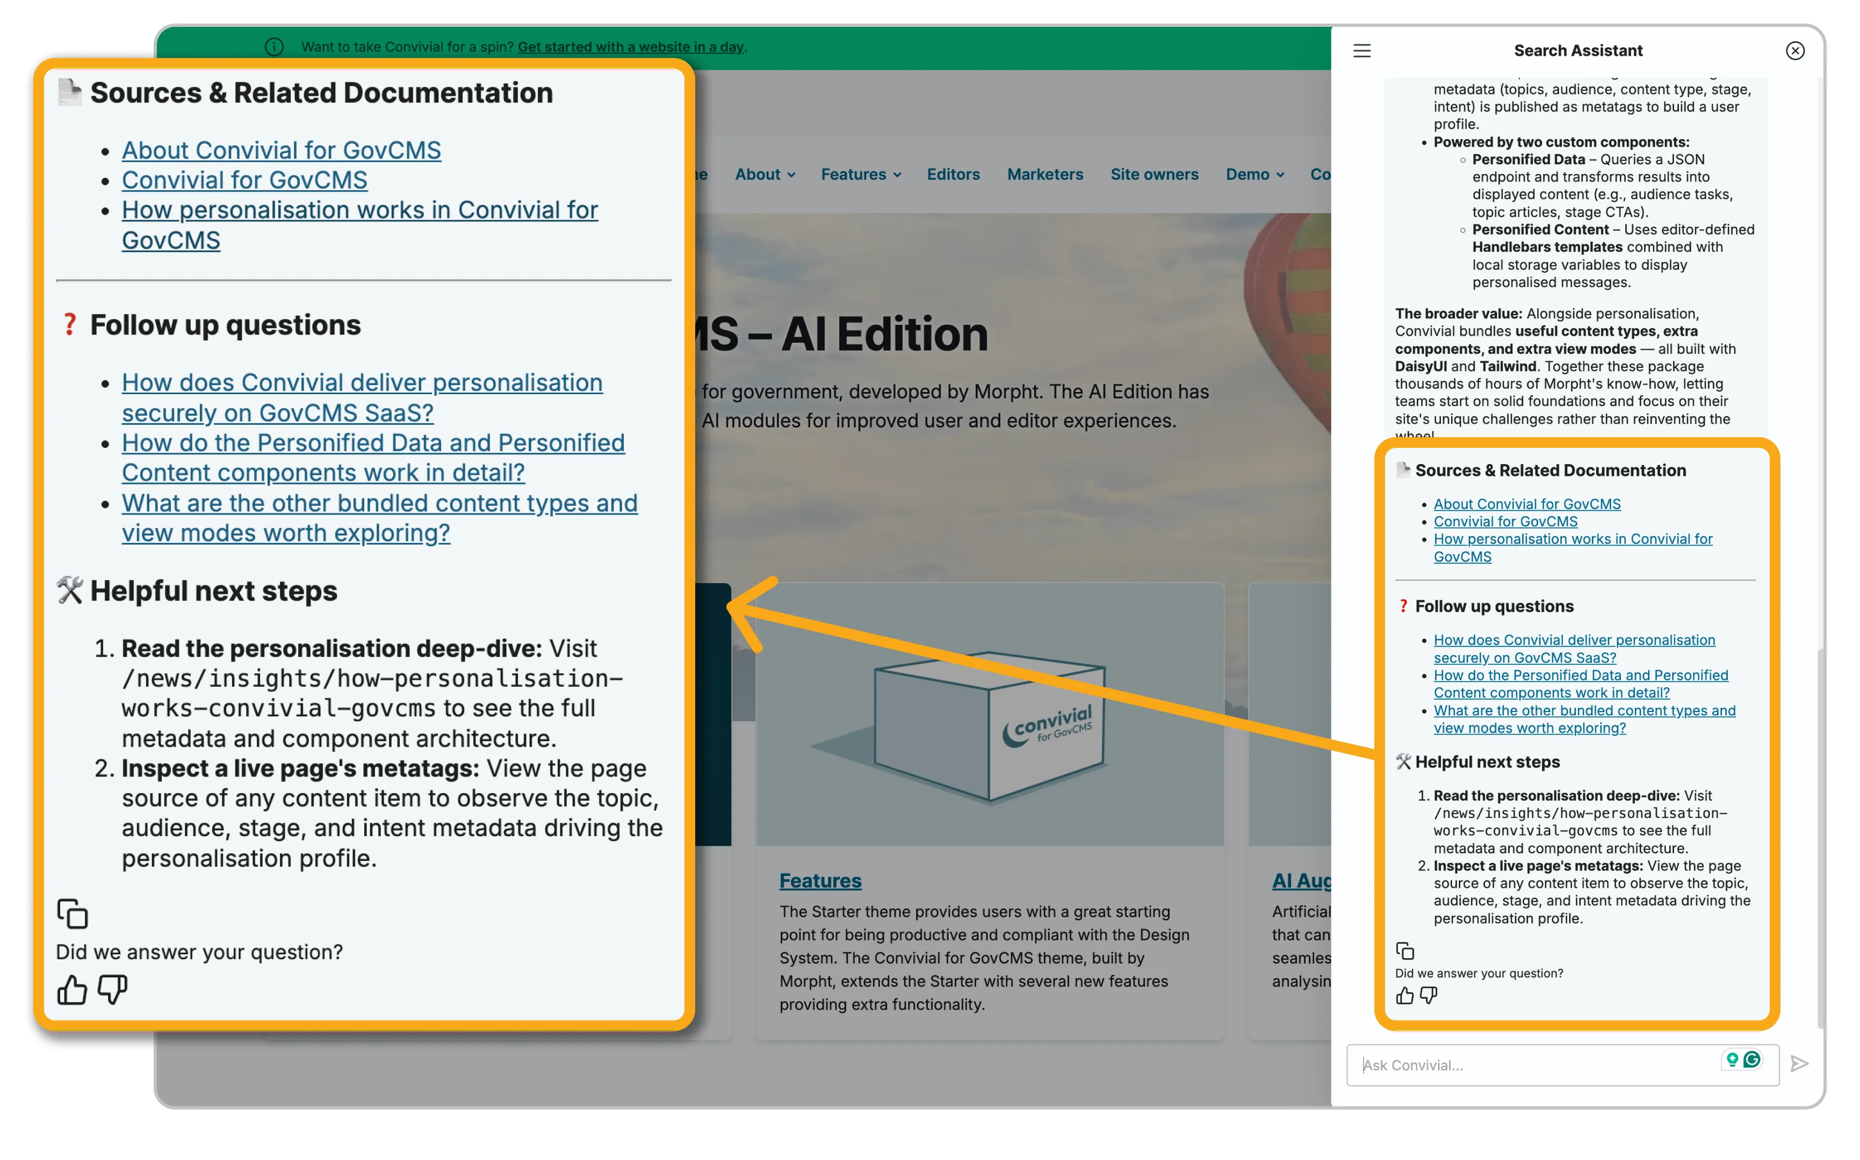Copy the answer in the Search Assistant sidebar
1860x1160 pixels.
pyautogui.click(x=1404, y=951)
